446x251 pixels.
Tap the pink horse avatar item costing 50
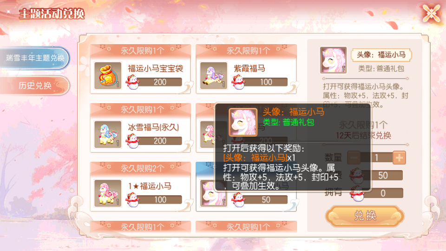tap(214, 193)
